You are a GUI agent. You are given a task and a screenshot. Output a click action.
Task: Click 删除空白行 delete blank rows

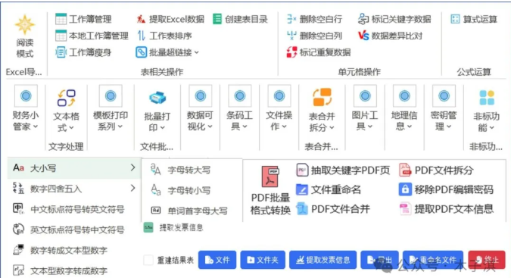pos(314,19)
